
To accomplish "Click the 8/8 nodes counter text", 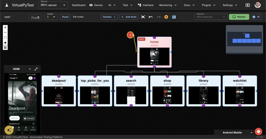I will pos(78,17).
